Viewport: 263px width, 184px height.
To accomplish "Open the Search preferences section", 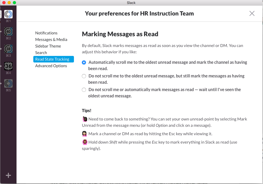I will click(x=41, y=52).
